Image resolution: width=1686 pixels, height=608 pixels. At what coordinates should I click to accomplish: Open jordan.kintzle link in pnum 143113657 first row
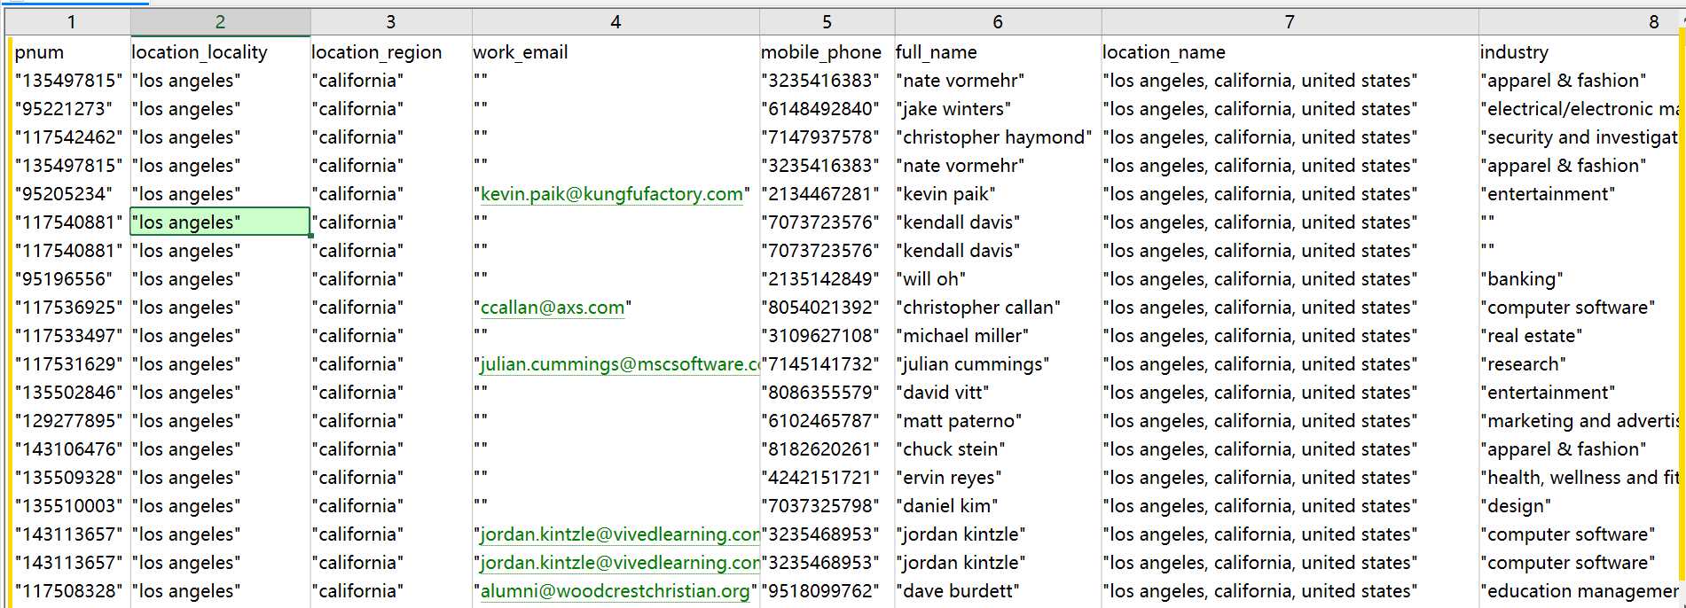[x=620, y=534]
